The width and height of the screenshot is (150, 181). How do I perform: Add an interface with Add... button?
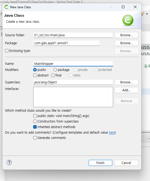pos(127,90)
